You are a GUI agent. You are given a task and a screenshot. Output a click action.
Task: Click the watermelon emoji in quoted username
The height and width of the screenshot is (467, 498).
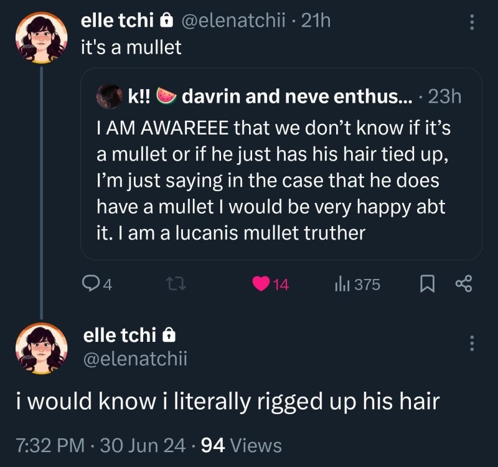tap(165, 96)
